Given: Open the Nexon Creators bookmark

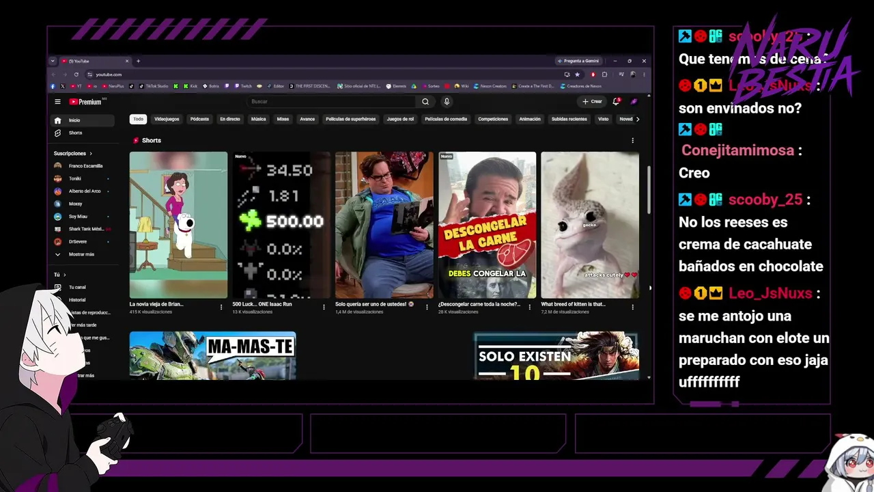Looking at the screenshot, I should coord(490,86).
